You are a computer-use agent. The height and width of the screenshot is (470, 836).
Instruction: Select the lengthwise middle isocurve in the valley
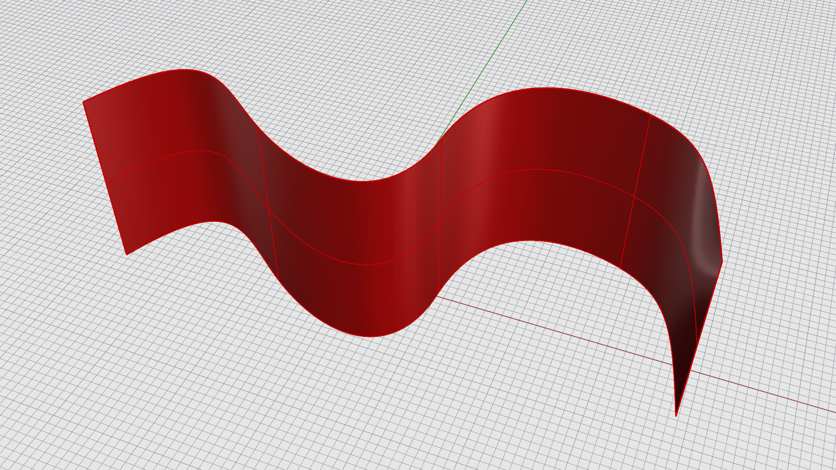point(366,265)
